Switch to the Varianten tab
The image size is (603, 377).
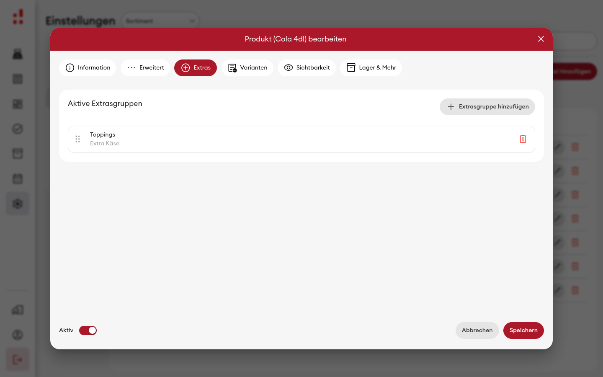click(247, 68)
